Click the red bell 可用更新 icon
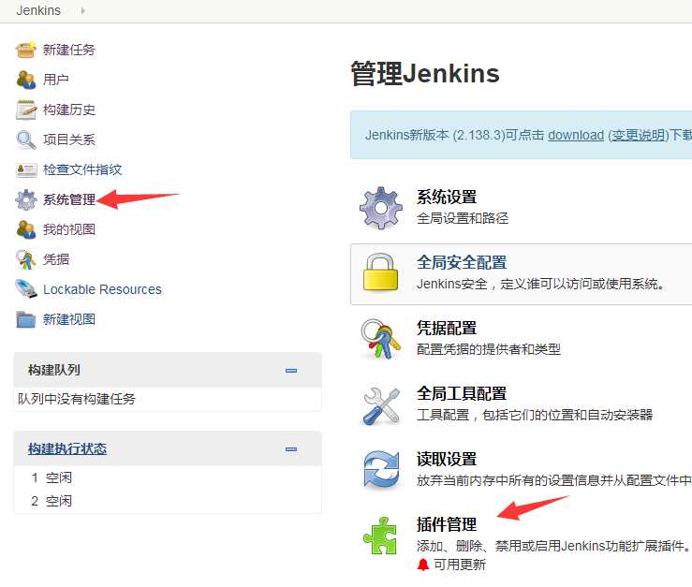692x587 pixels. click(x=423, y=565)
